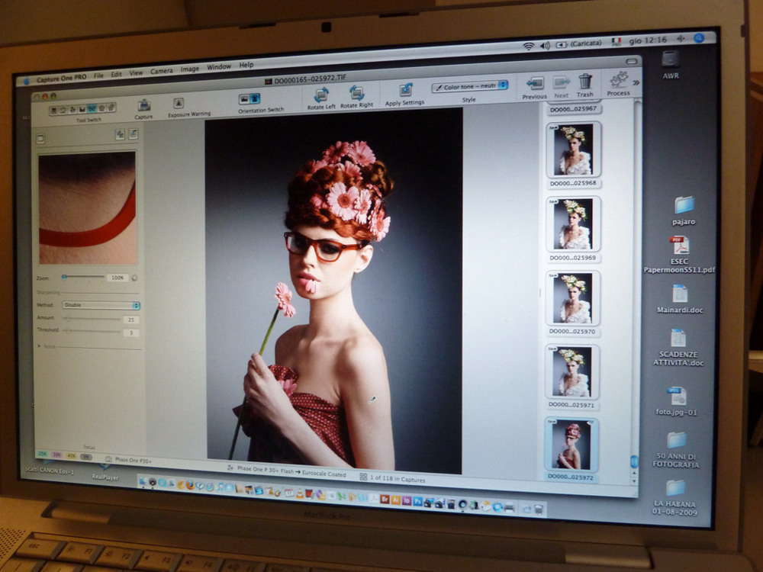Open the Image menu
Screen dimensions: 763x572
click(190, 69)
